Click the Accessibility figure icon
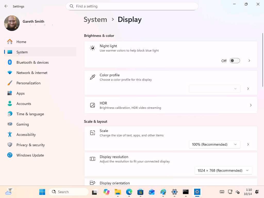 pyautogui.click(x=10, y=134)
